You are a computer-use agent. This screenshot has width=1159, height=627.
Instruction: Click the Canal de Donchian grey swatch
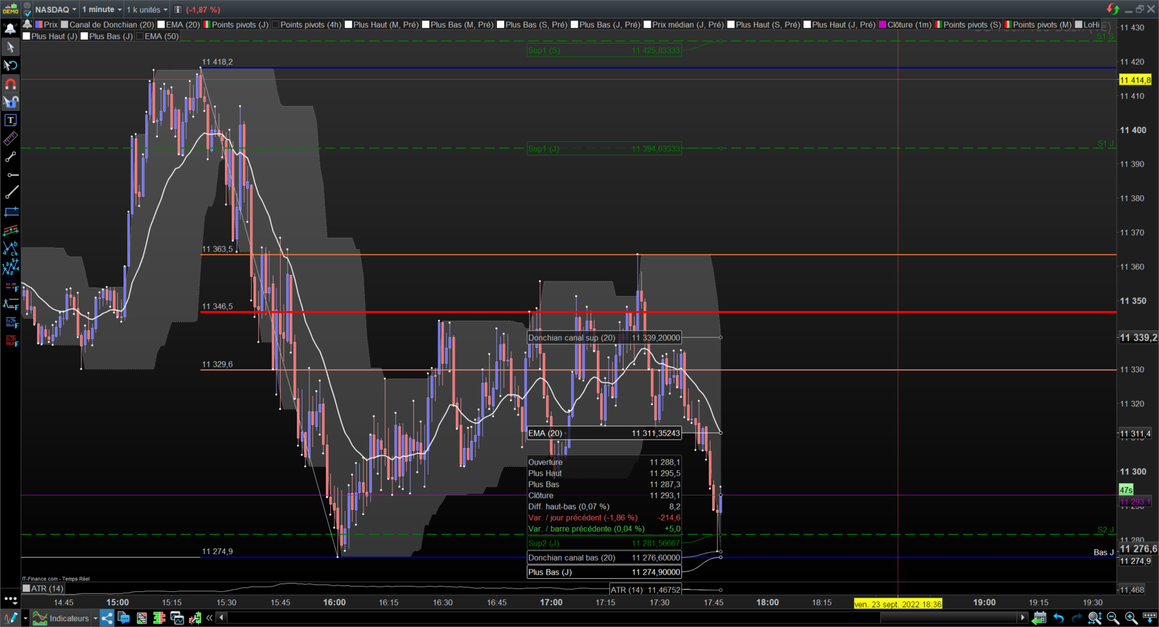(x=64, y=25)
